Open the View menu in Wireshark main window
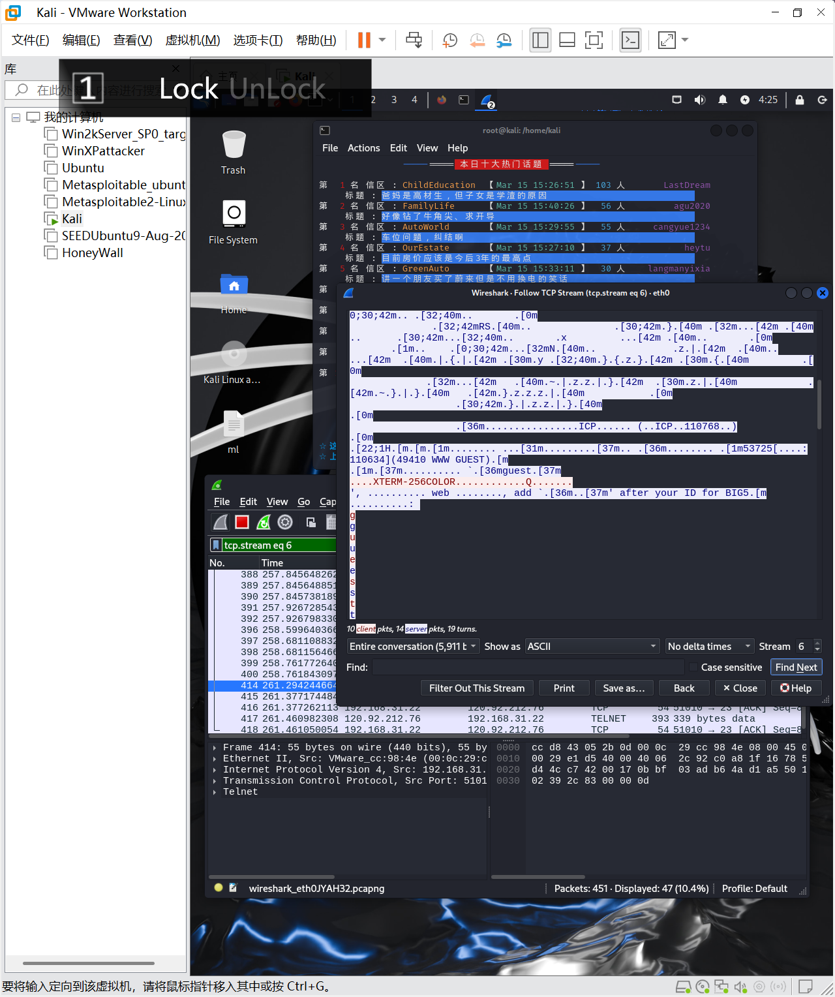Screen dimensions: 835x997 [277, 502]
